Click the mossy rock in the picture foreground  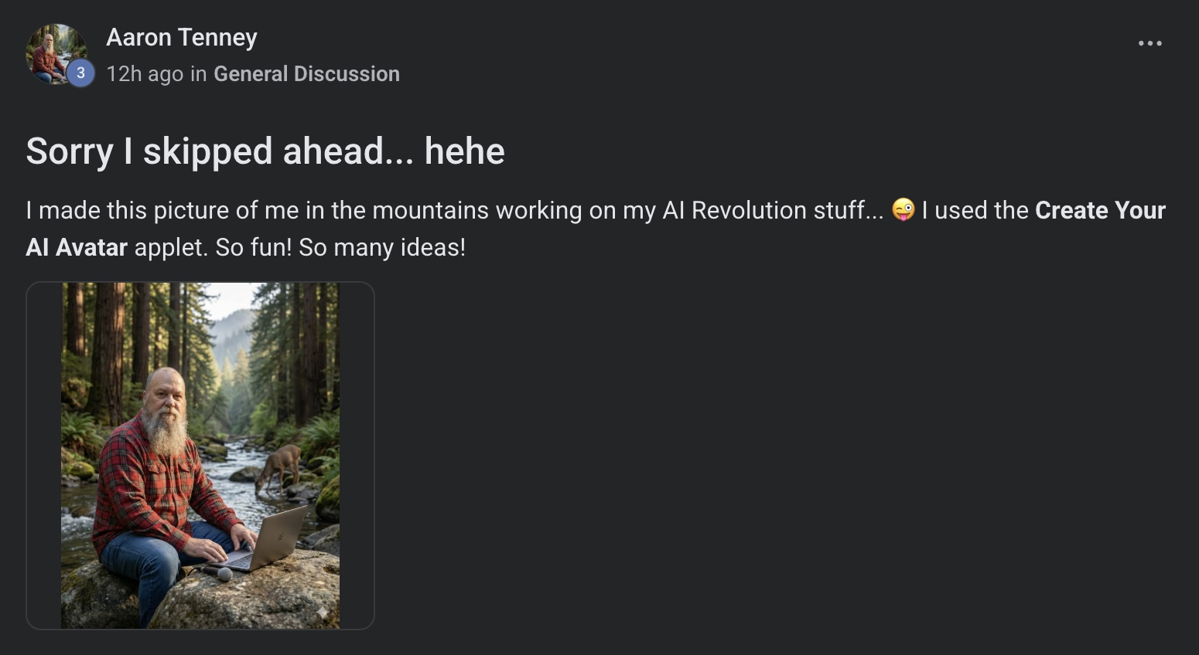[x=255, y=599]
